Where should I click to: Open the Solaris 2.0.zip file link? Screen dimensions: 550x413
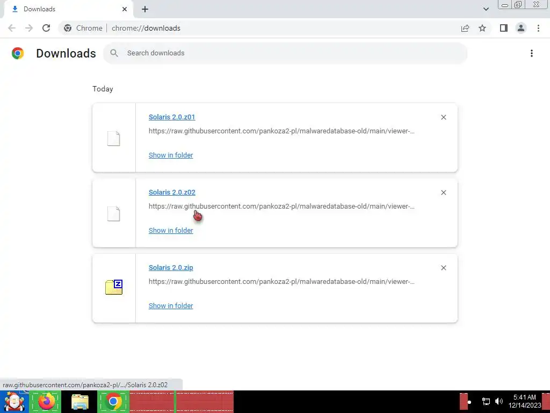(171, 267)
